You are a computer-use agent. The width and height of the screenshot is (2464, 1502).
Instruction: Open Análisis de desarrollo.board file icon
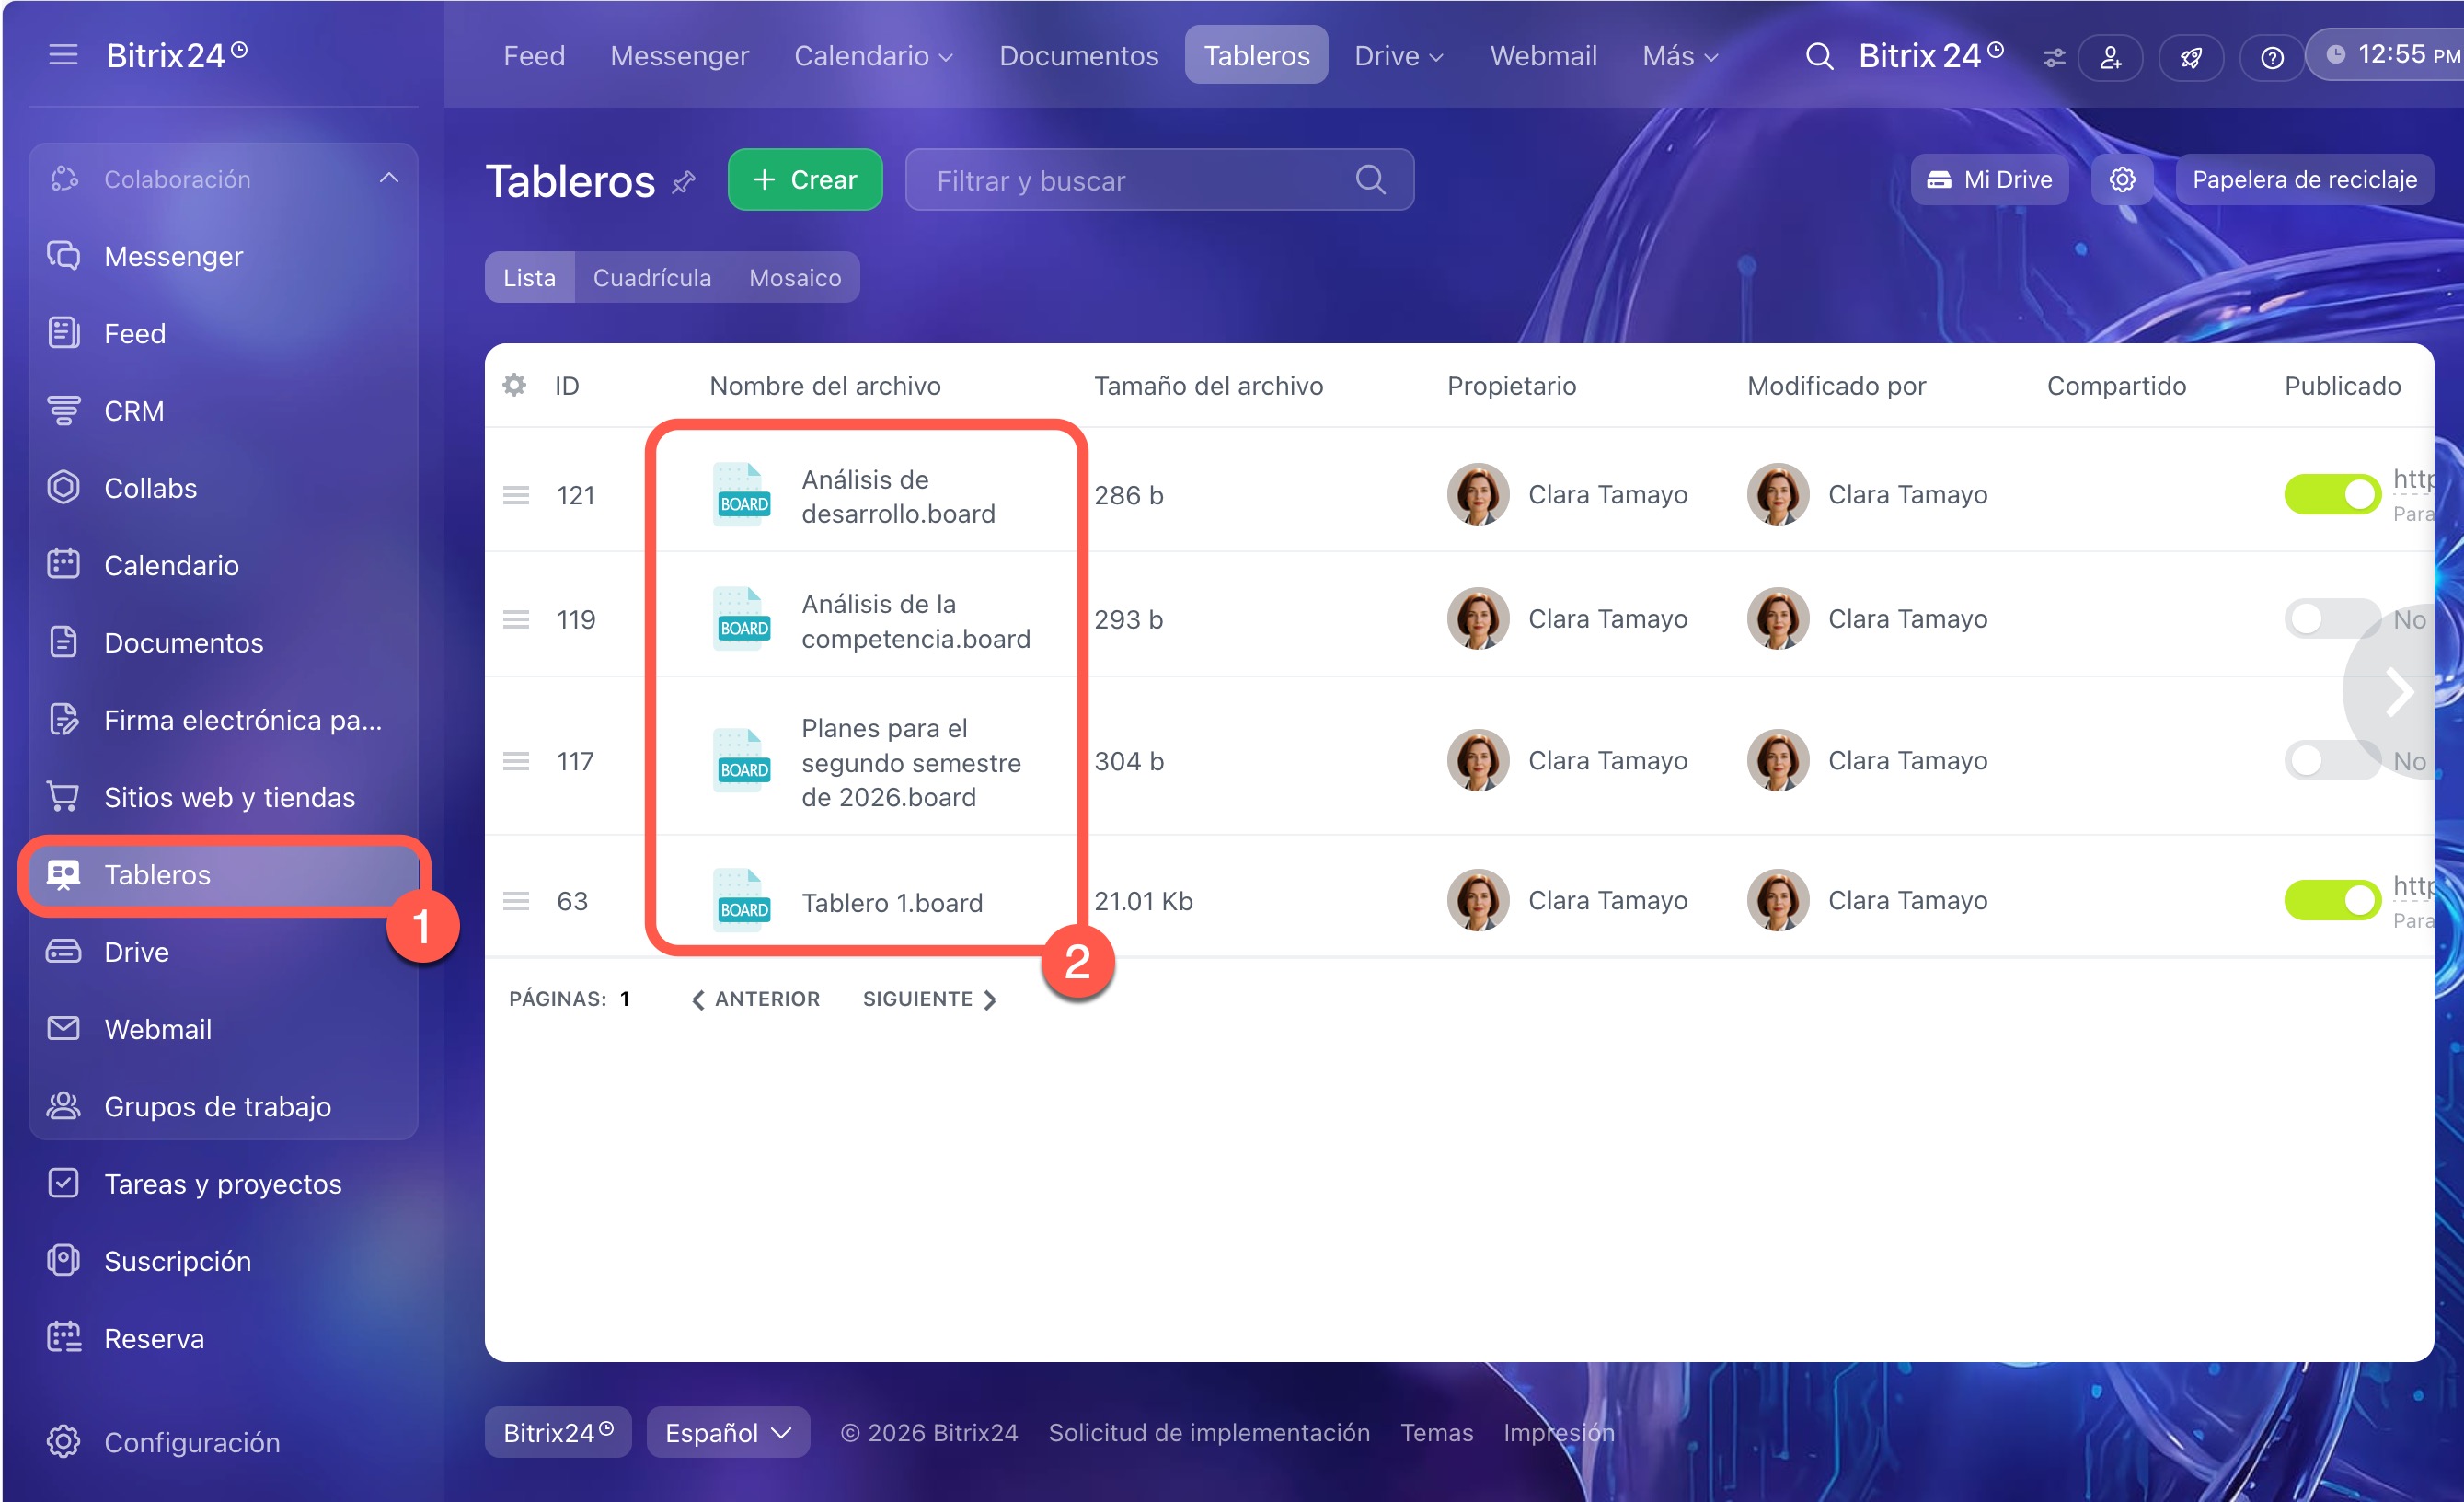pyautogui.click(x=742, y=494)
